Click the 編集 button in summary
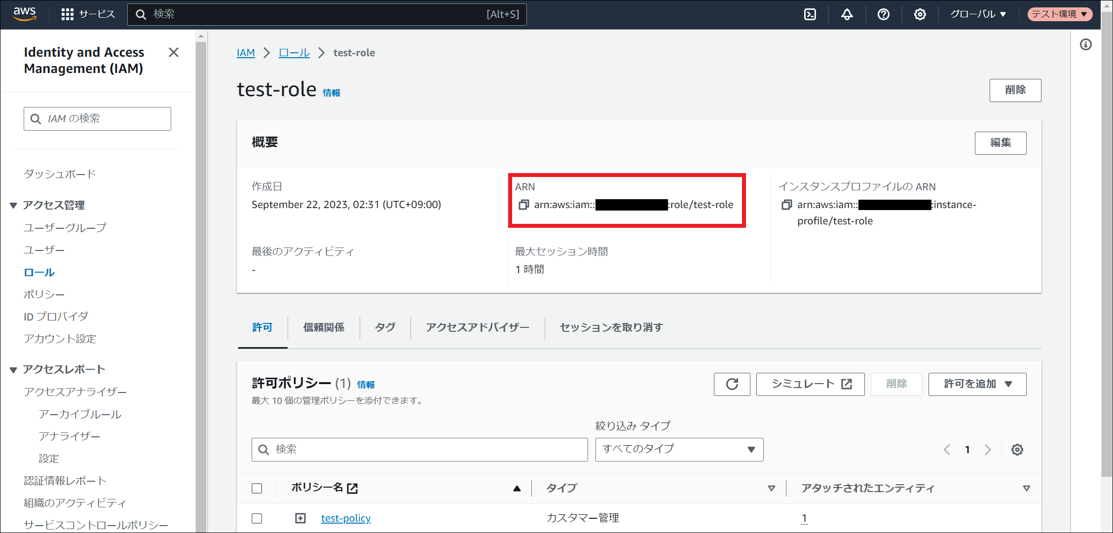This screenshot has height=533, width=1113. pyautogui.click(x=1000, y=143)
